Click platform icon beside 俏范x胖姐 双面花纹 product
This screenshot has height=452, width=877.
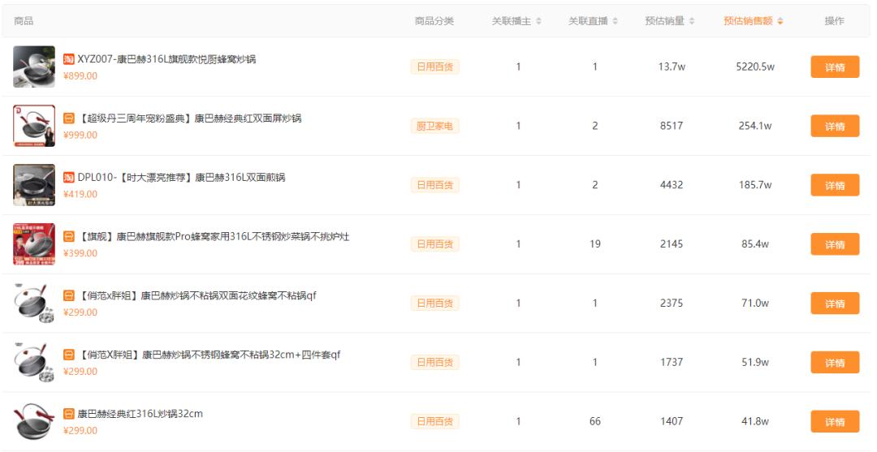coord(69,296)
